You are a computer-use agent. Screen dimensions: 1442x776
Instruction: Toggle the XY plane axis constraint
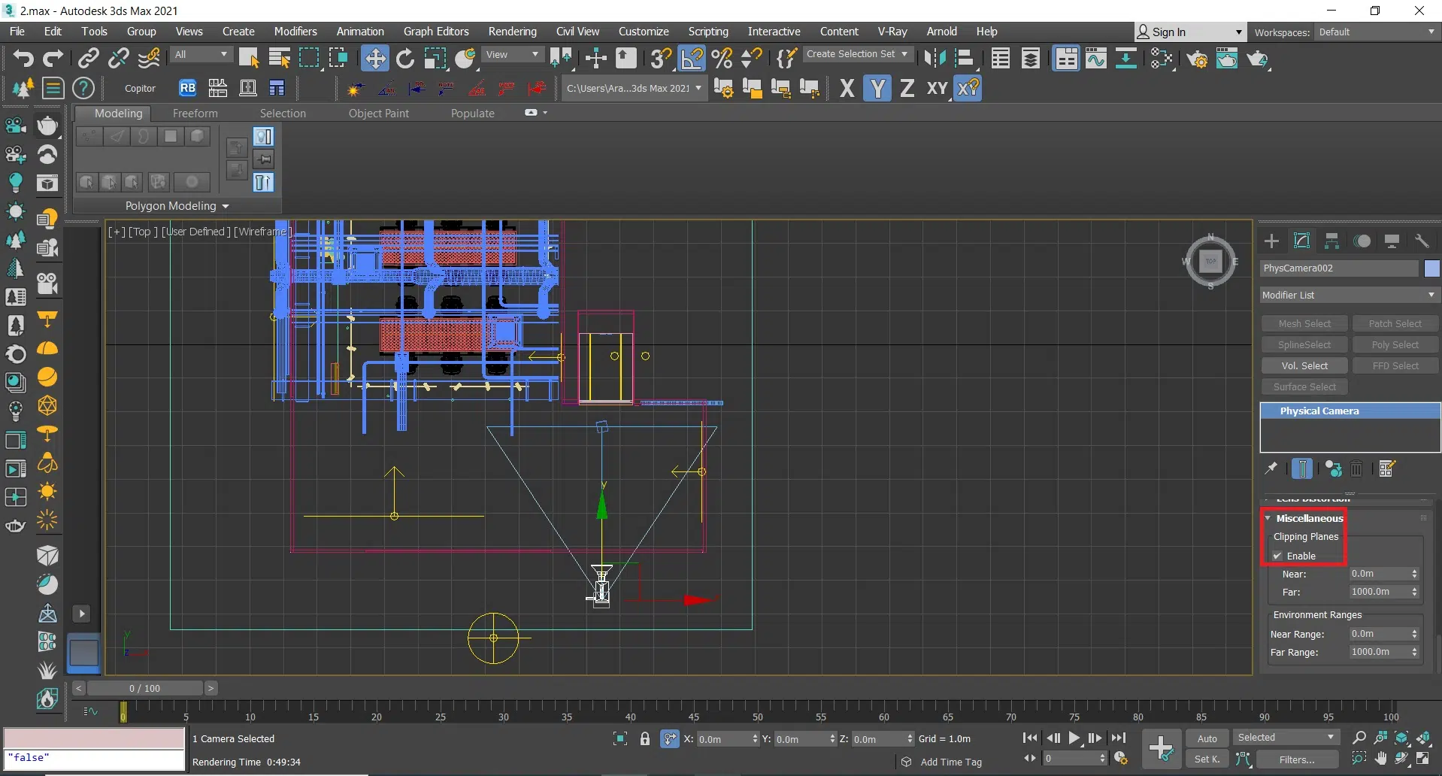tap(937, 89)
